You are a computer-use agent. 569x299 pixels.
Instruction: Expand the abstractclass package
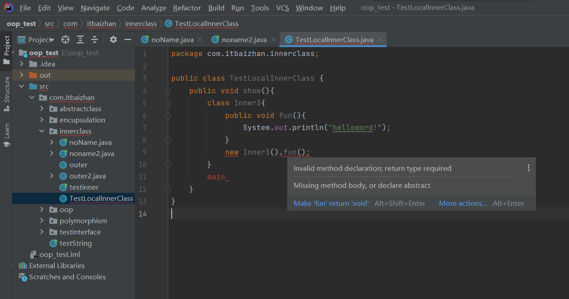pyautogui.click(x=42, y=108)
